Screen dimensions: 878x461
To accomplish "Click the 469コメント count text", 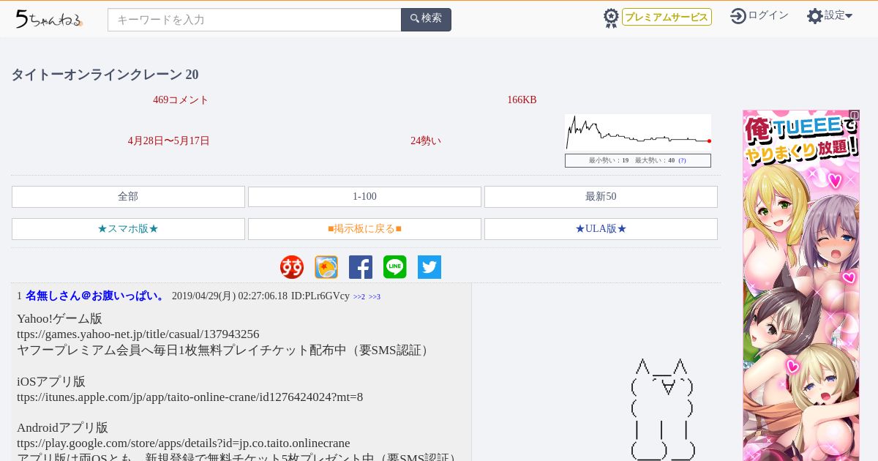I will point(181,100).
